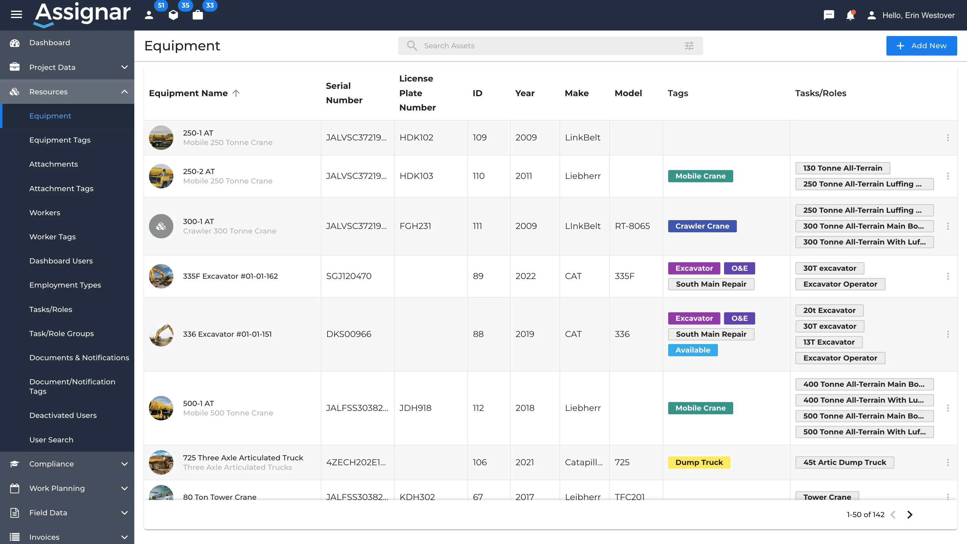The image size is (967, 544).
Task: Open Employment Types in sidebar
Action: click(x=65, y=285)
